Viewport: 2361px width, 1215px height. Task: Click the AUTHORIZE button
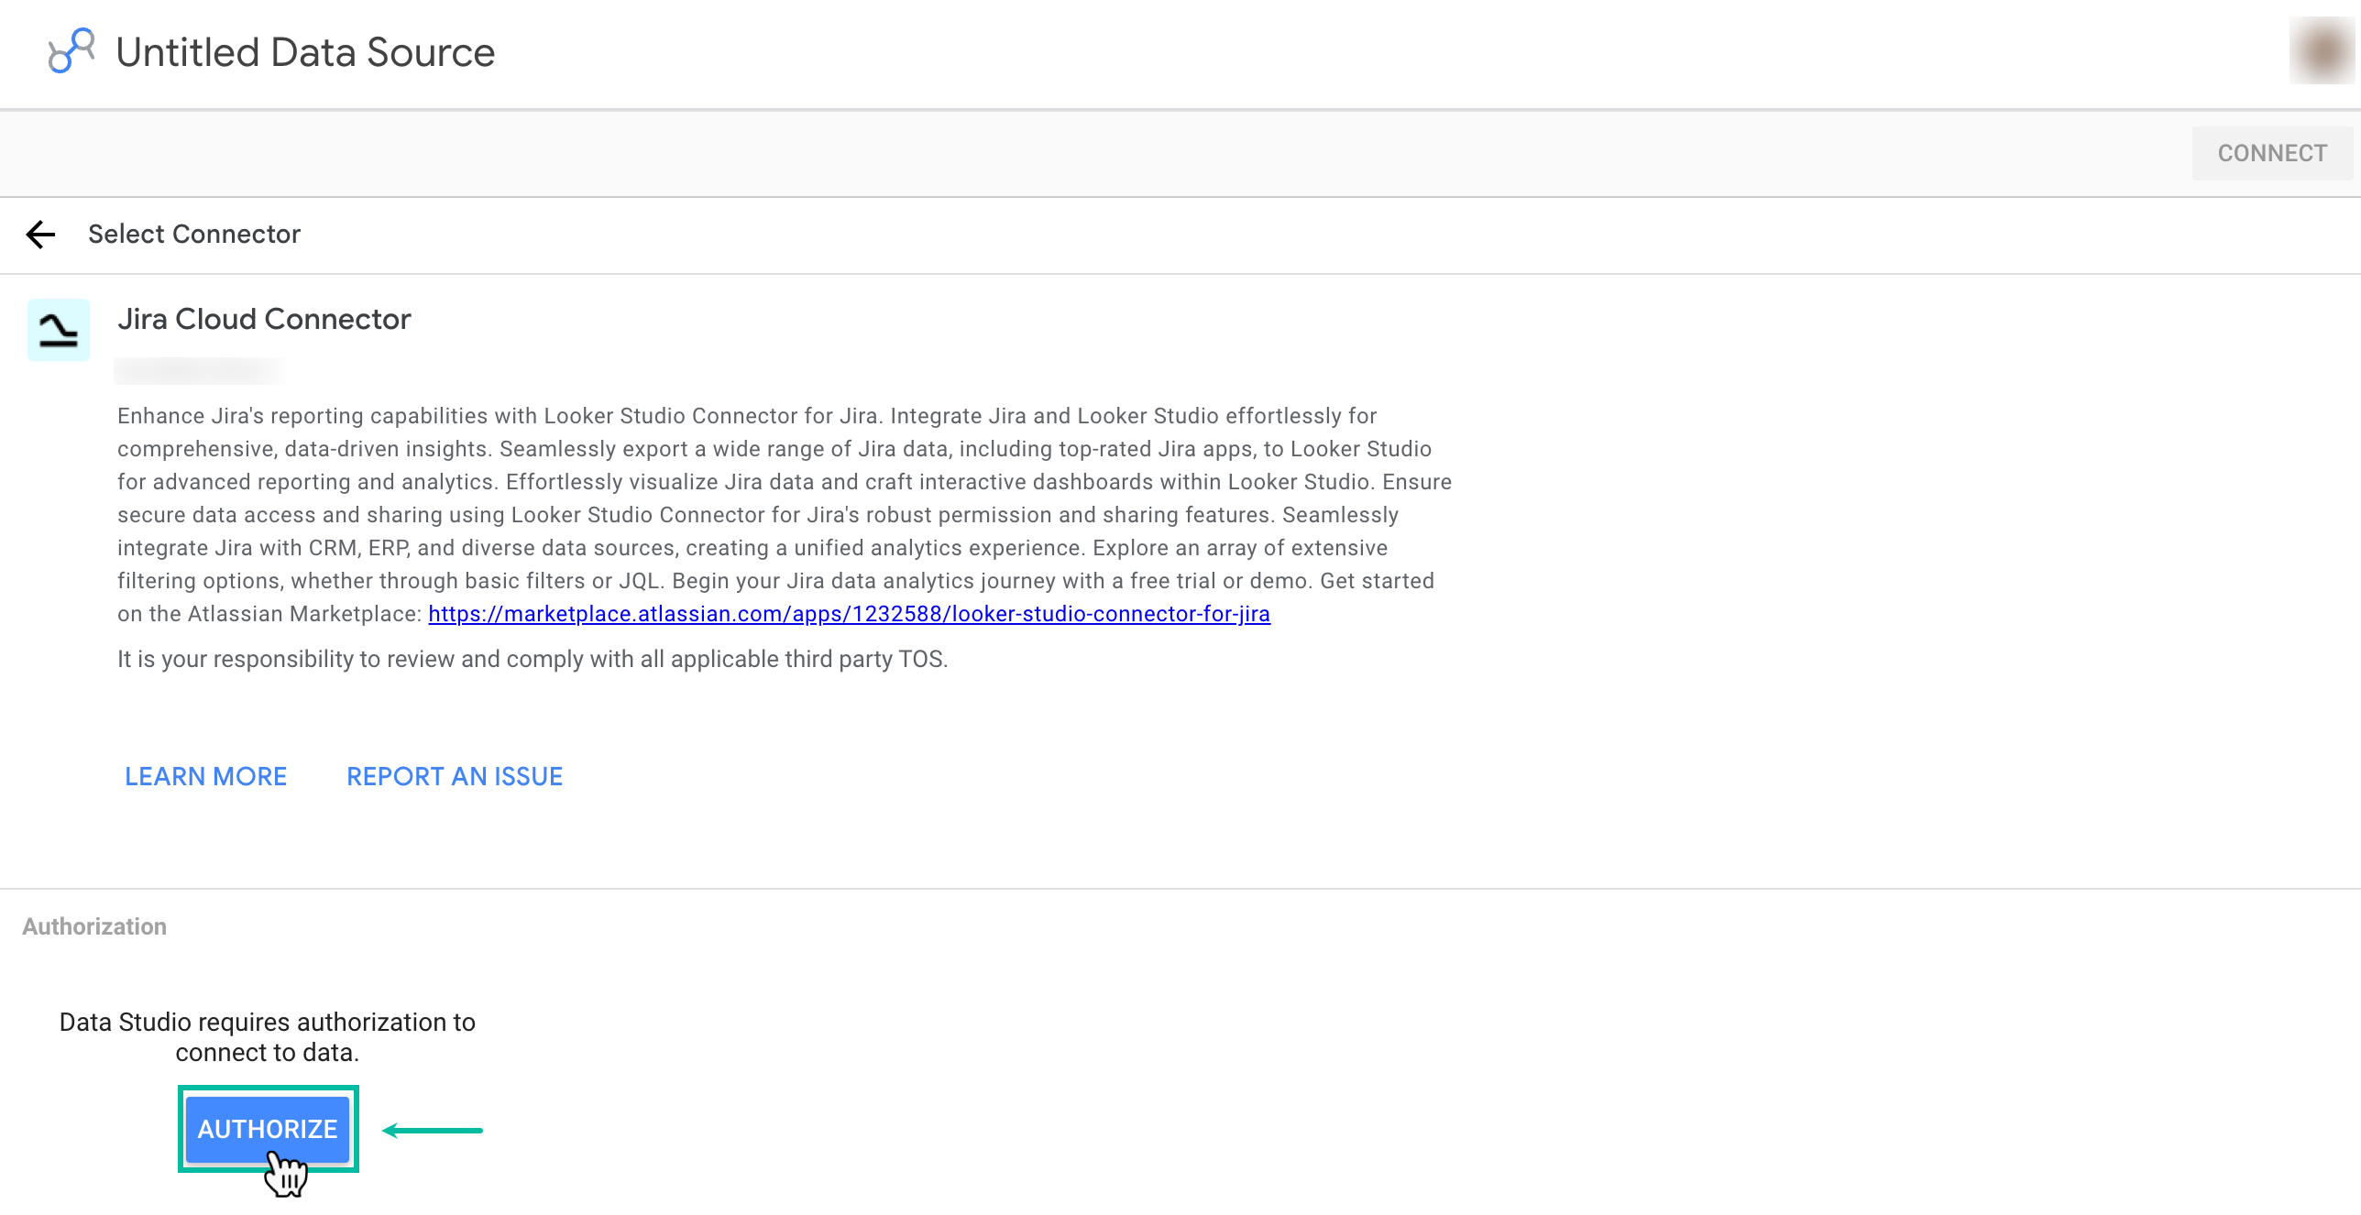pos(268,1129)
